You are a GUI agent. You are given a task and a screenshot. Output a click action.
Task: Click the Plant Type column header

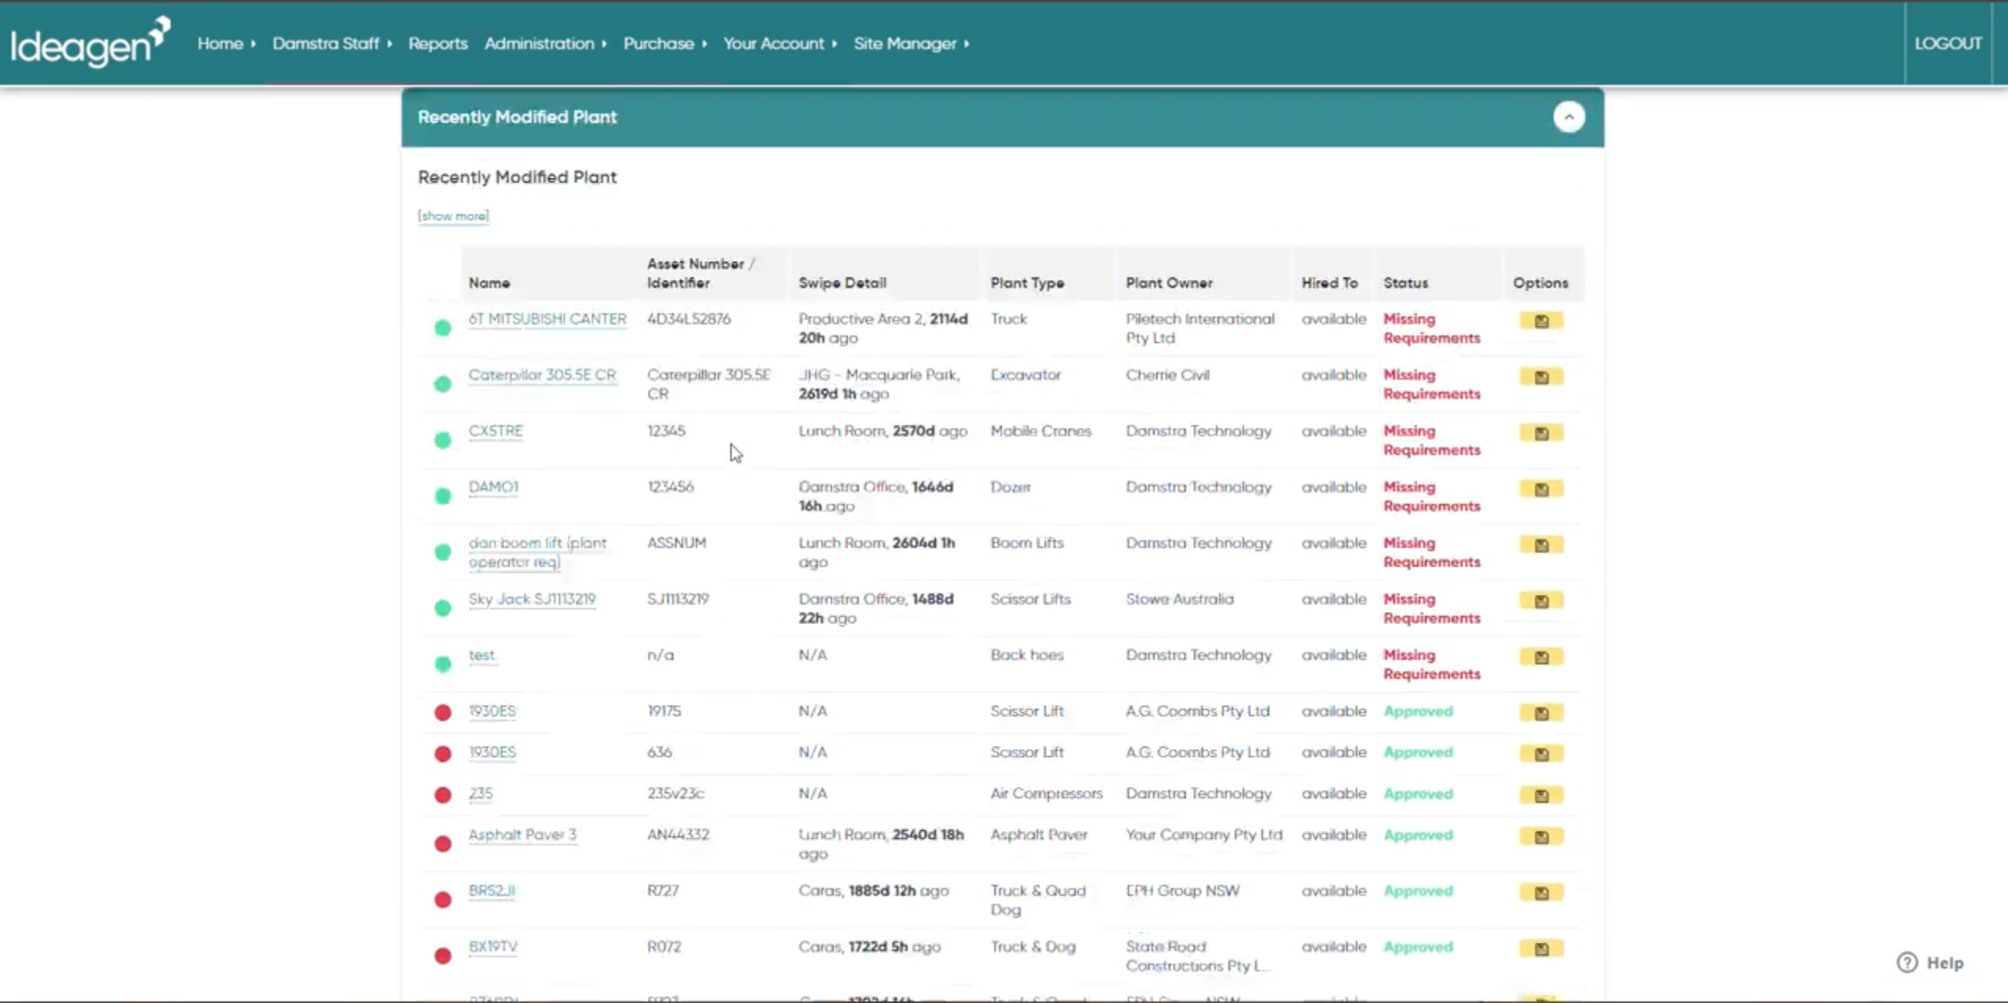point(1026,283)
